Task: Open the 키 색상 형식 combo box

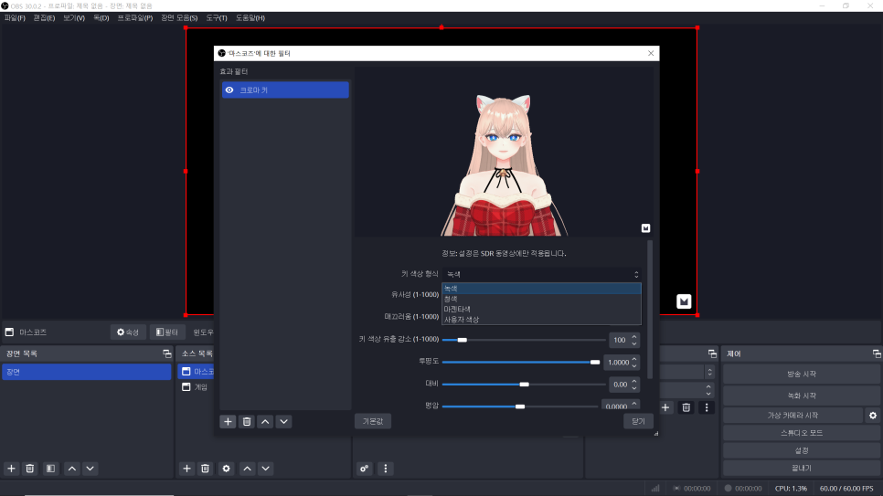Action: click(541, 274)
